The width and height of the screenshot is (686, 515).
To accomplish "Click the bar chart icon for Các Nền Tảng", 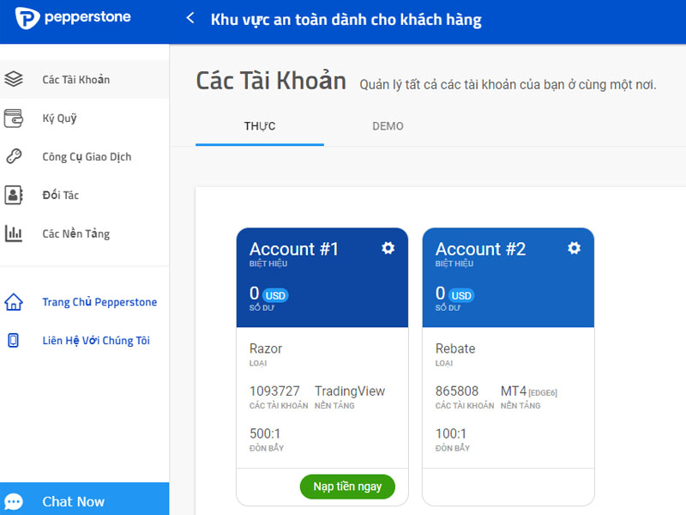I will click(x=14, y=233).
